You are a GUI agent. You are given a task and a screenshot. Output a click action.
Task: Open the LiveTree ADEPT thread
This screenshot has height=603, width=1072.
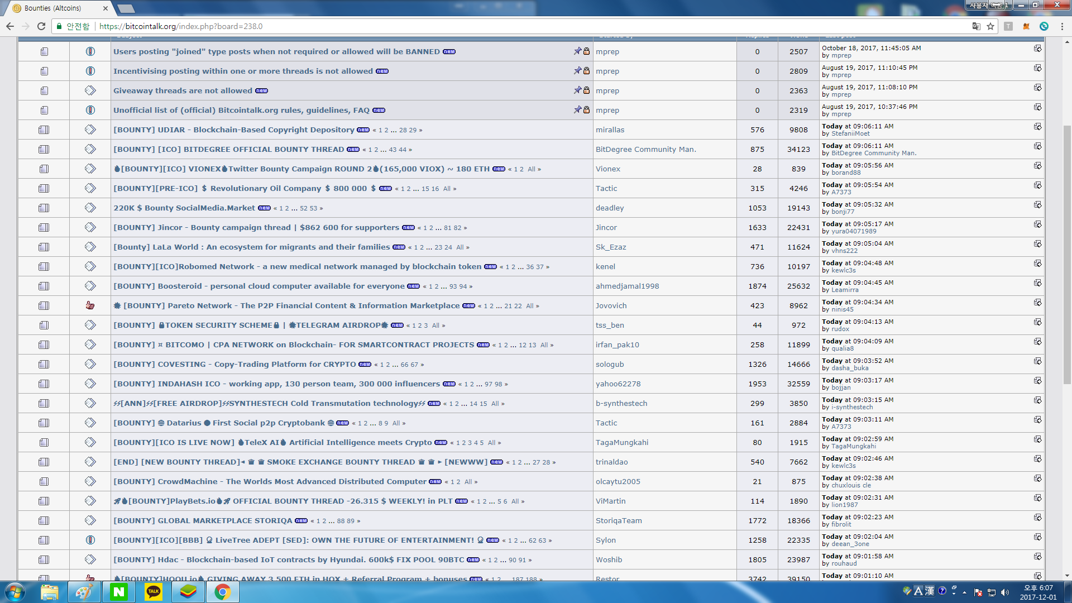coord(298,540)
